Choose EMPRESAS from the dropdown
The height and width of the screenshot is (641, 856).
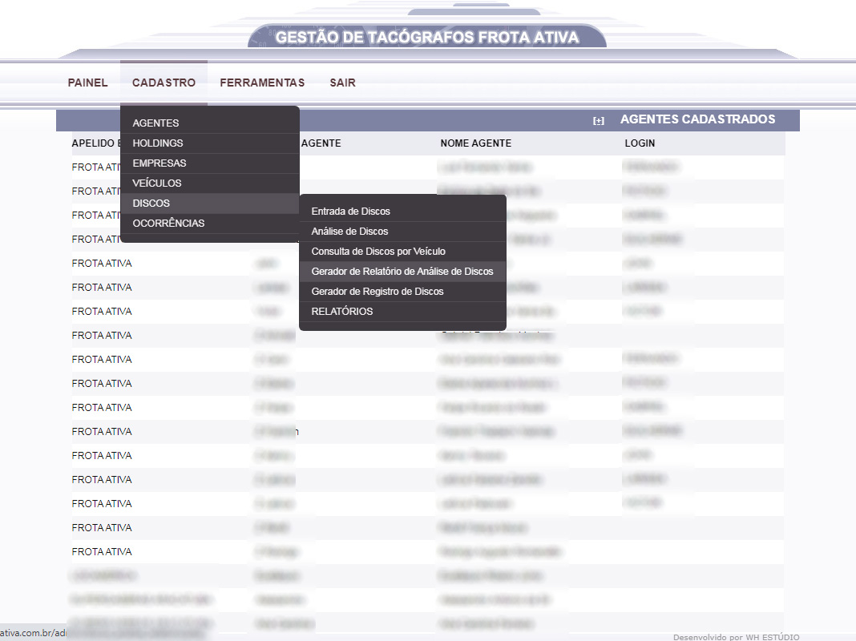coord(210,163)
